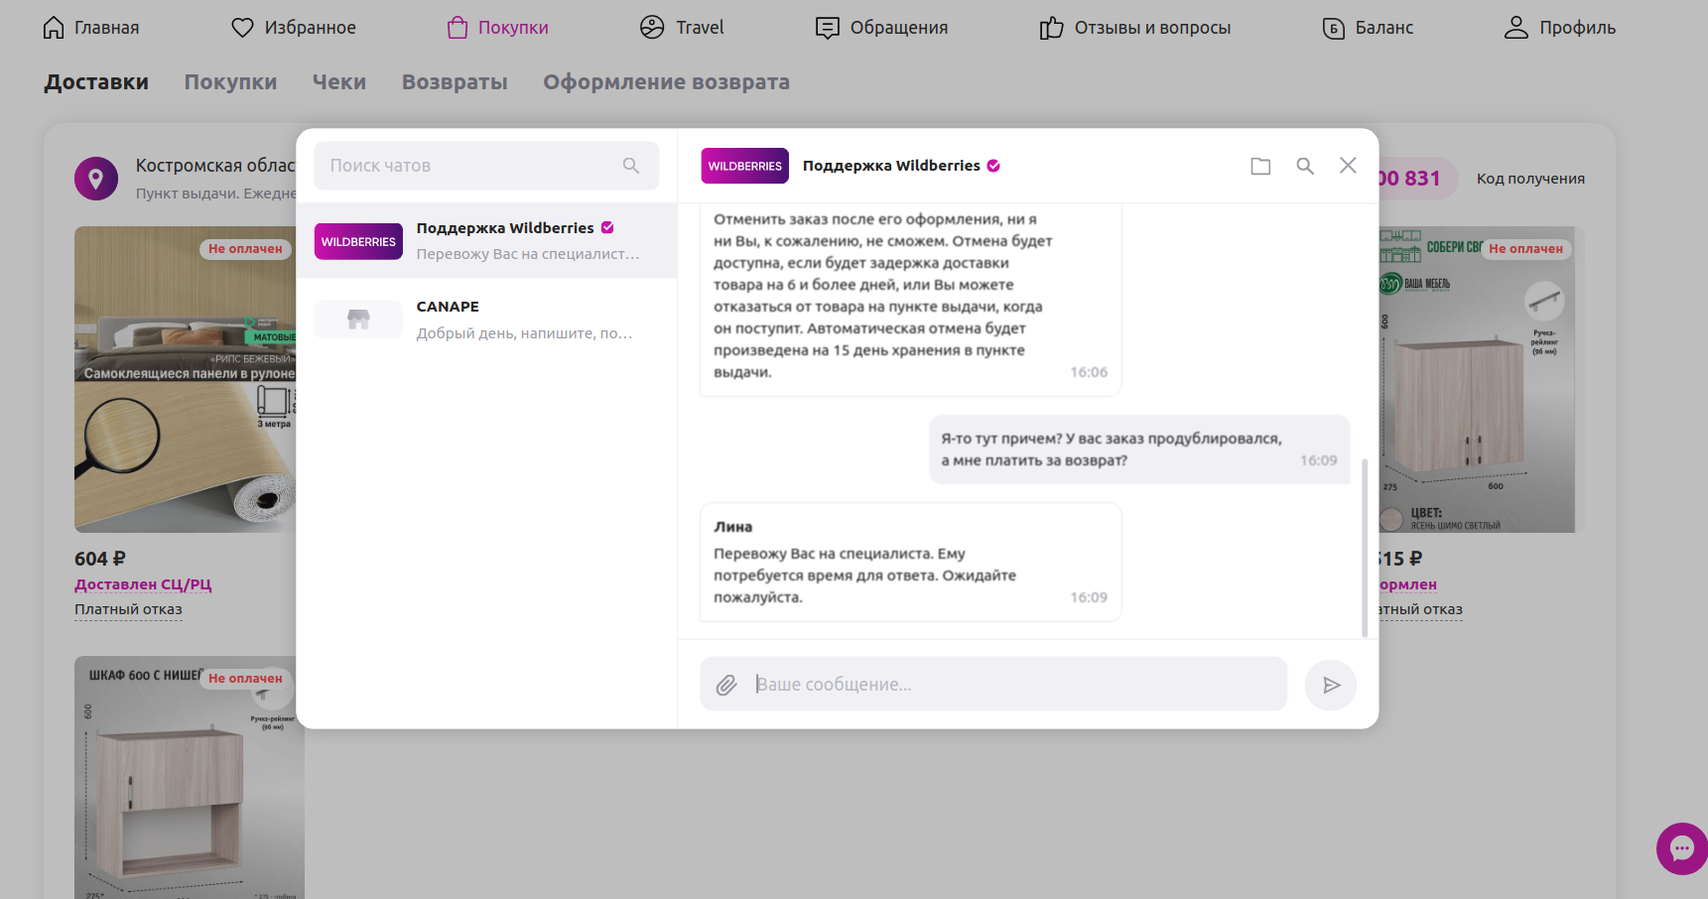Open the Чеки tab
The width and height of the screenshot is (1708, 899).
coord(339,82)
